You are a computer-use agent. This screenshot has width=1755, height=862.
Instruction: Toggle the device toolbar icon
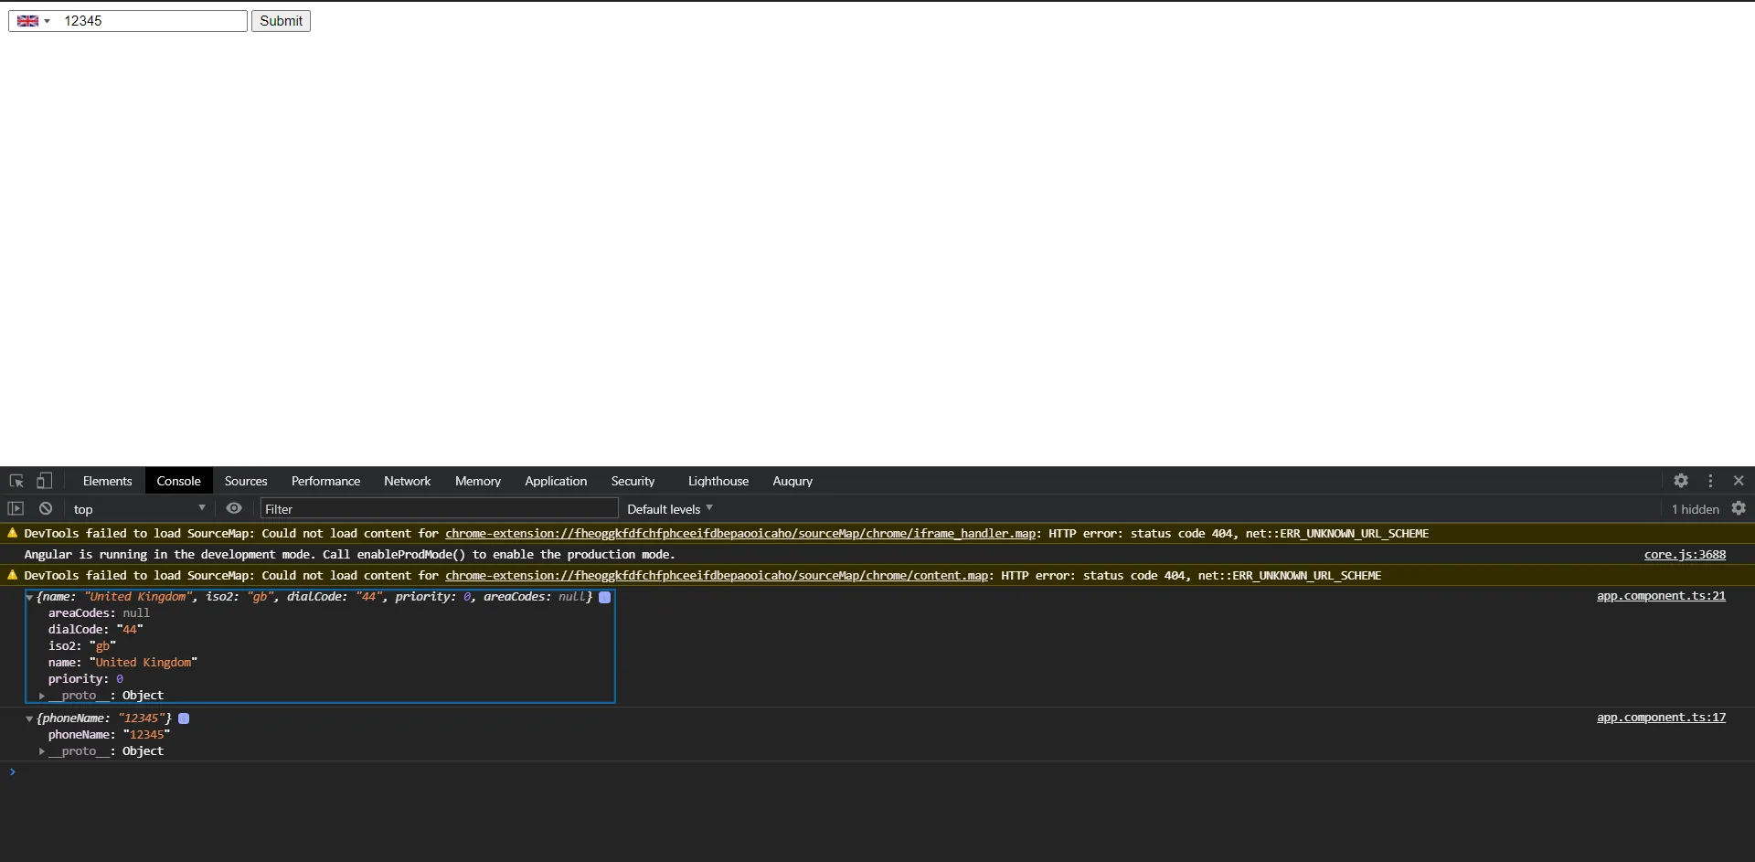tap(44, 481)
